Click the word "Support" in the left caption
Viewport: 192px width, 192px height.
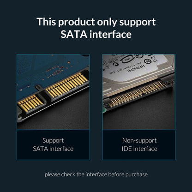tap(53, 140)
